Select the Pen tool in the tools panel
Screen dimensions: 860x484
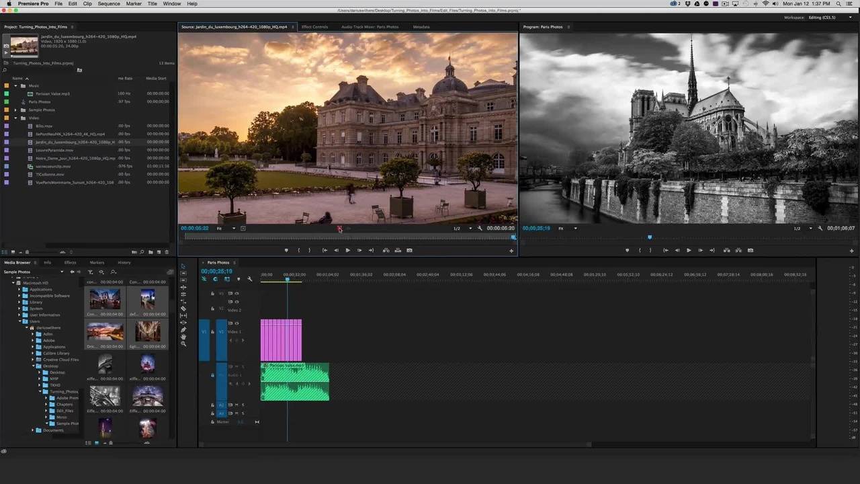tap(183, 330)
